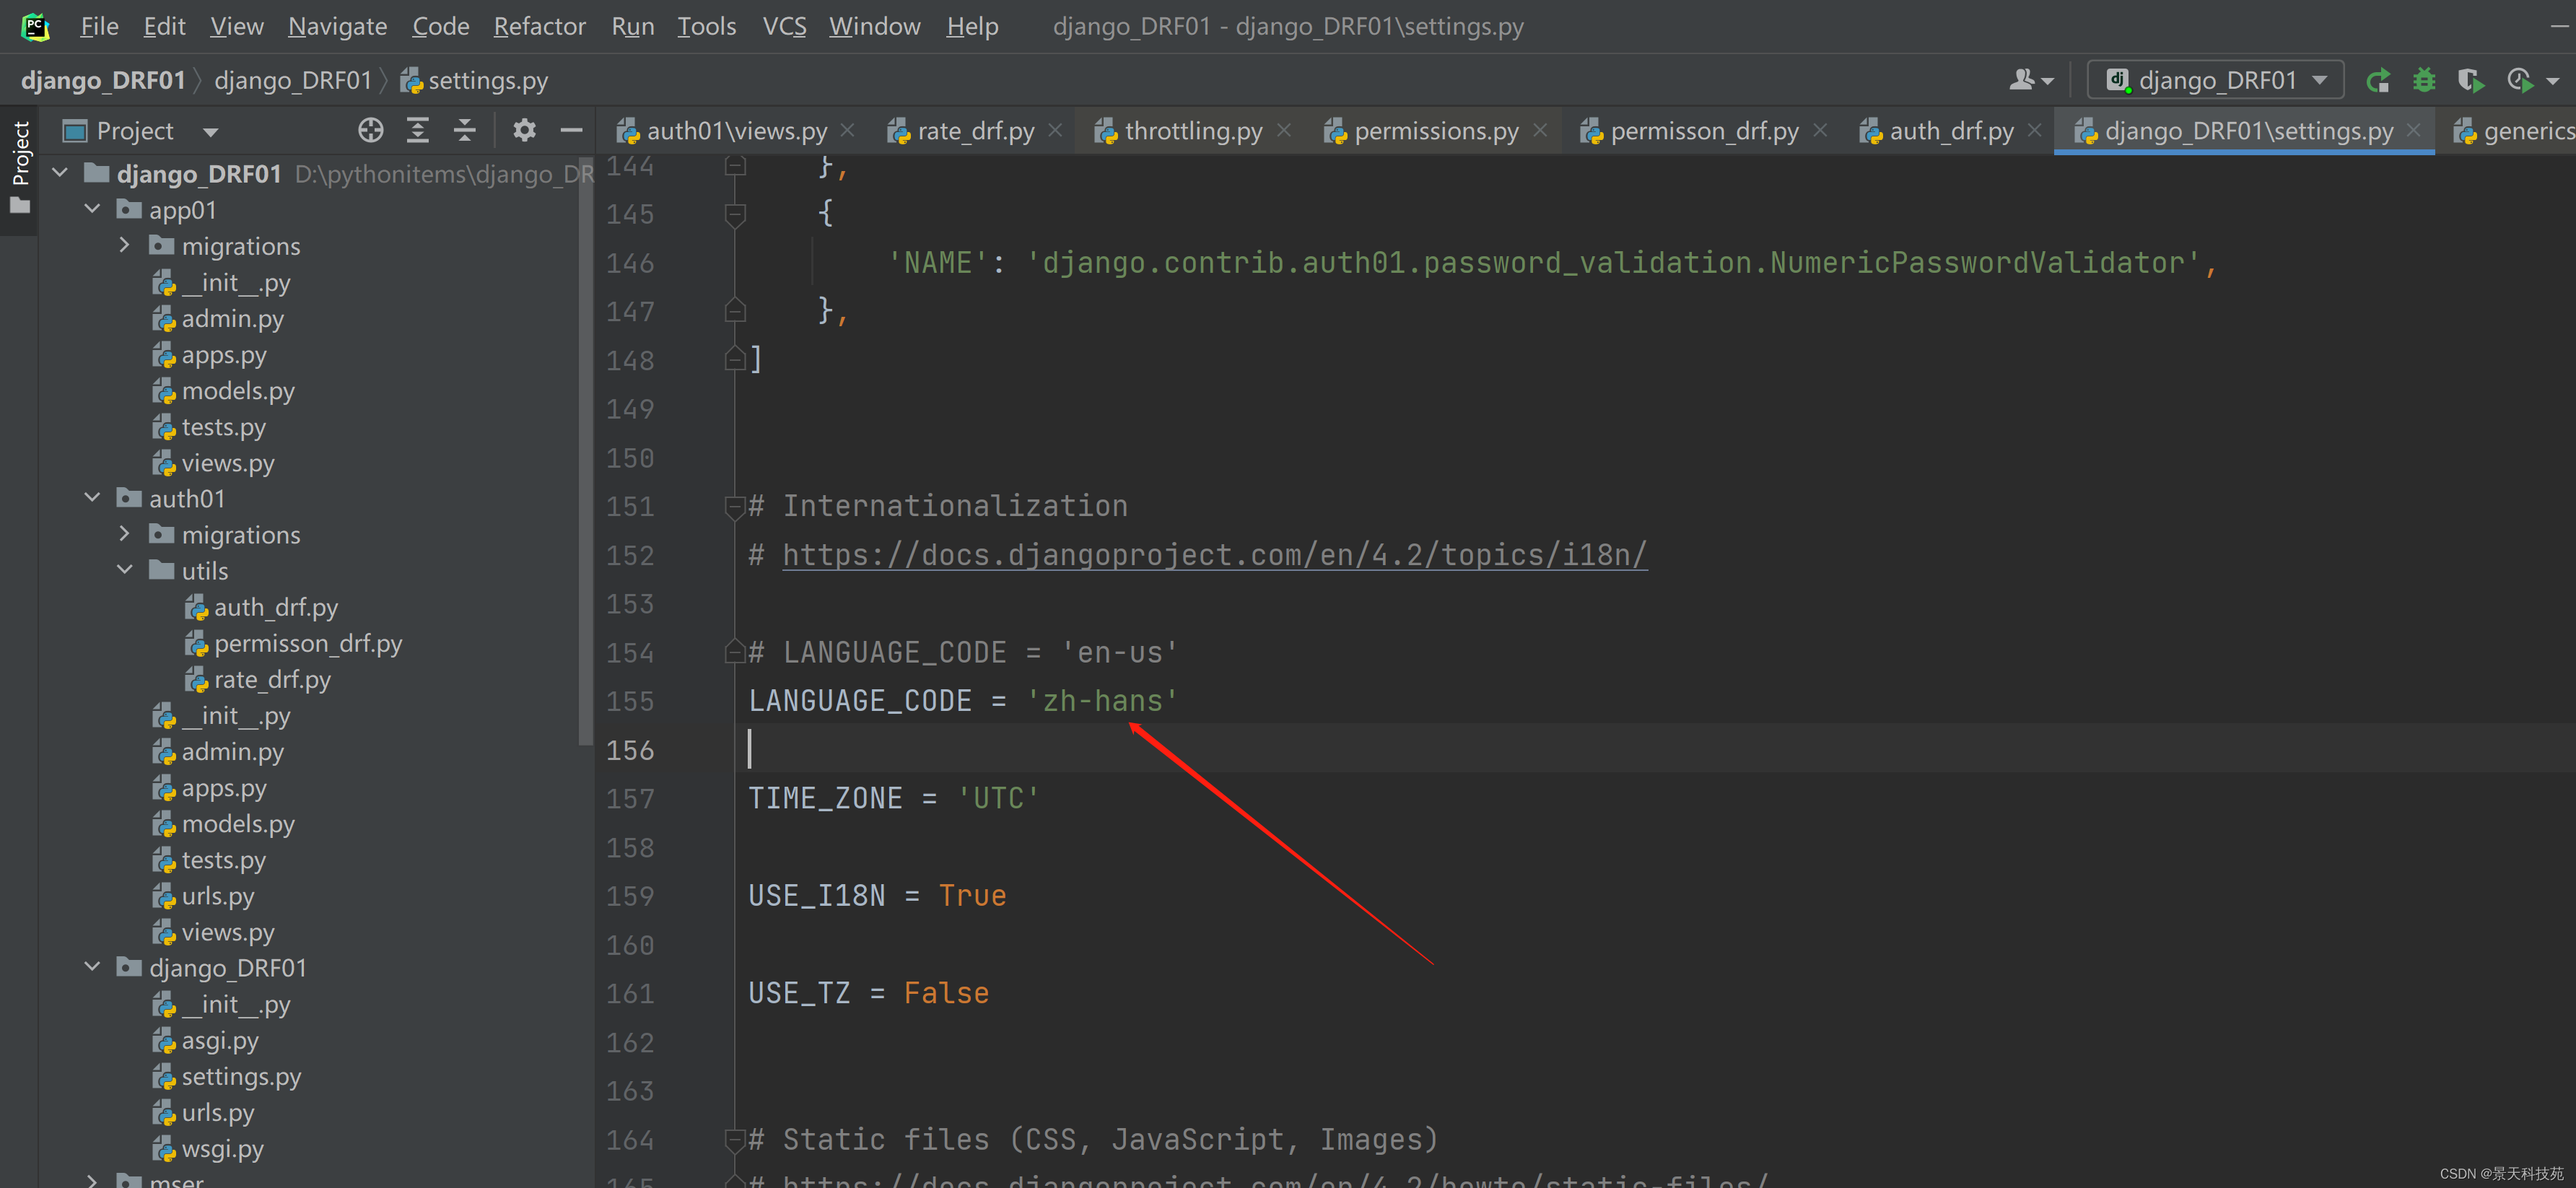Open Project panel options via gear icon

524,130
